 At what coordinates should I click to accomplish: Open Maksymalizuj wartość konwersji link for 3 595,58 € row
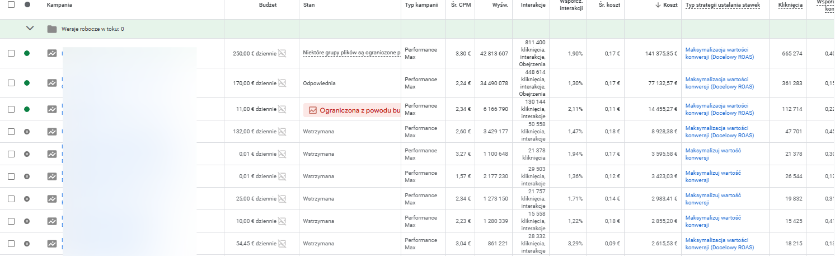[713, 154]
